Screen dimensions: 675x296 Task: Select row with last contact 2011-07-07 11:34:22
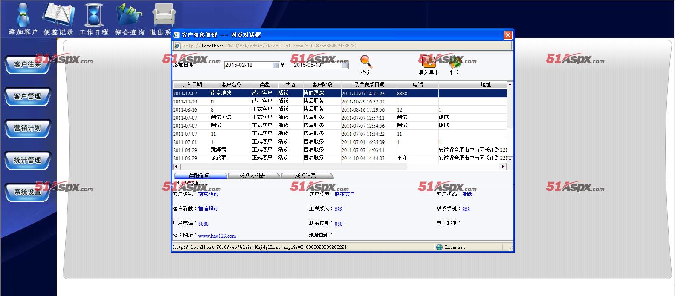click(x=339, y=134)
